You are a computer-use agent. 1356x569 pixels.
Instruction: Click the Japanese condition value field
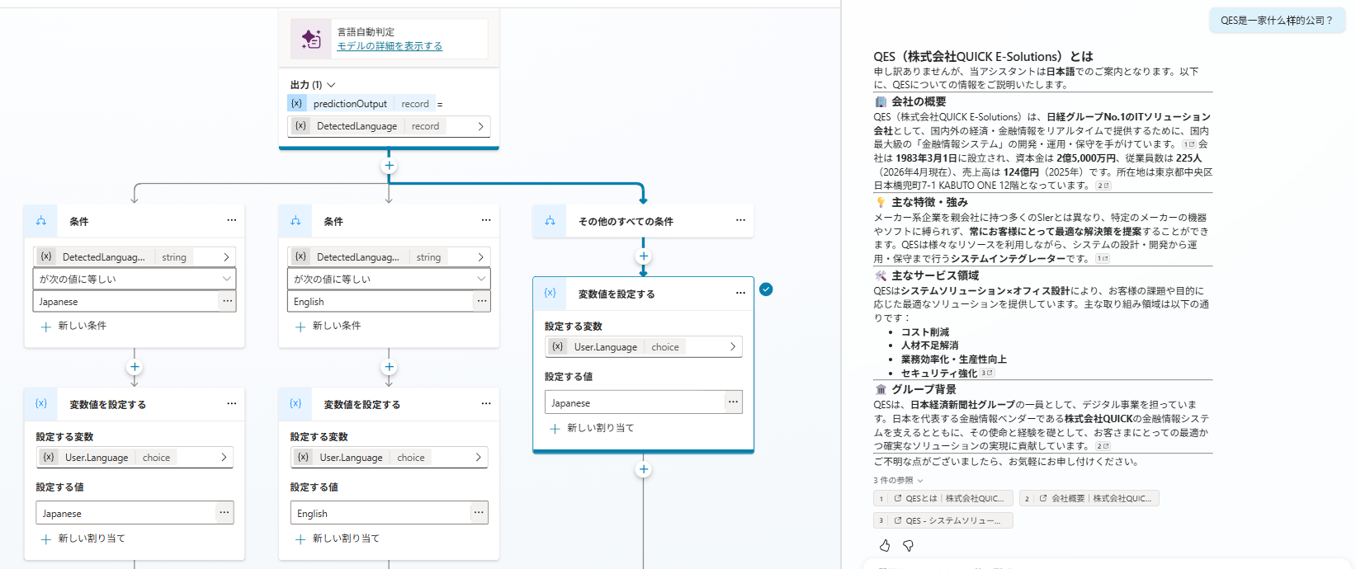pyautogui.click(x=125, y=302)
